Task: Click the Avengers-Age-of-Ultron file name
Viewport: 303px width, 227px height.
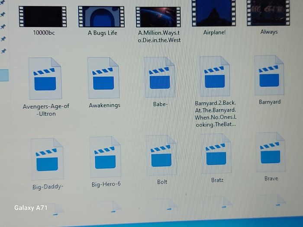Action: tap(46, 110)
